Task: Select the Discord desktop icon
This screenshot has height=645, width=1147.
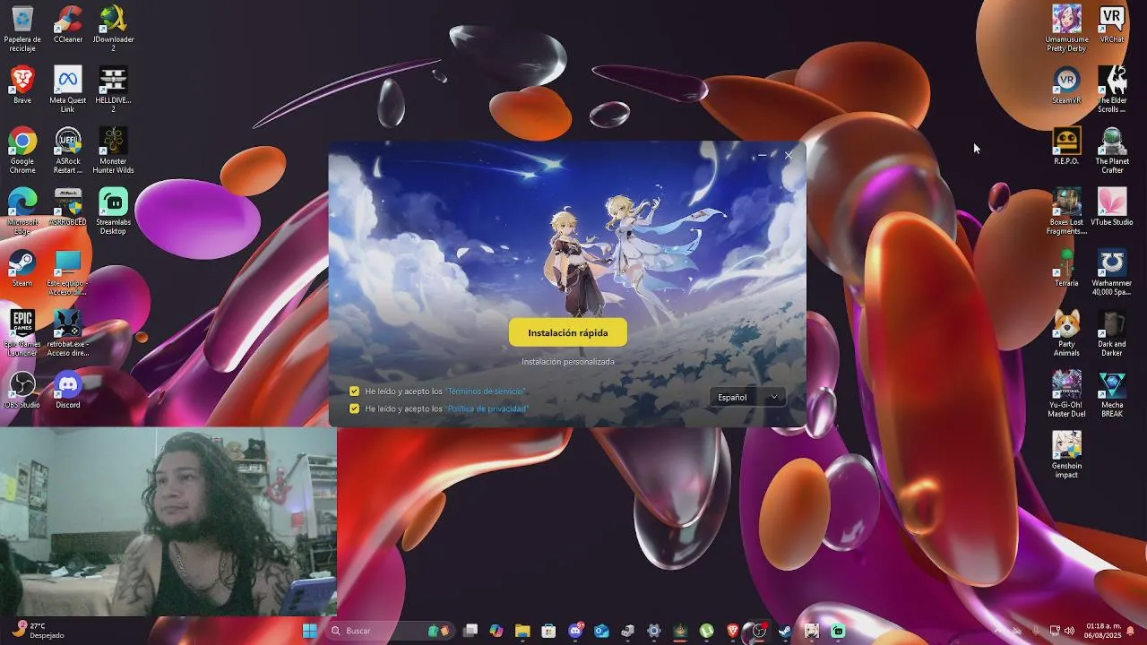Action: (x=68, y=390)
